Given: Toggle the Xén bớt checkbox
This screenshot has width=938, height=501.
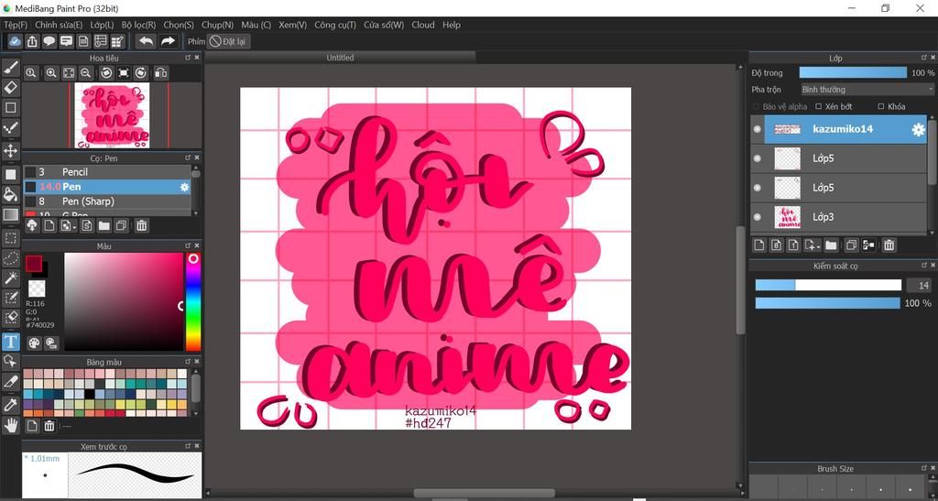Looking at the screenshot, I should tap(819, 106).
